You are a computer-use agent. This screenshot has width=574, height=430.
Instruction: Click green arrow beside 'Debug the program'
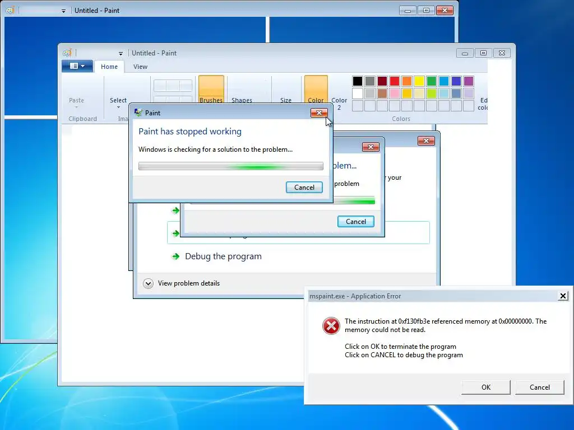pos(175,256)
